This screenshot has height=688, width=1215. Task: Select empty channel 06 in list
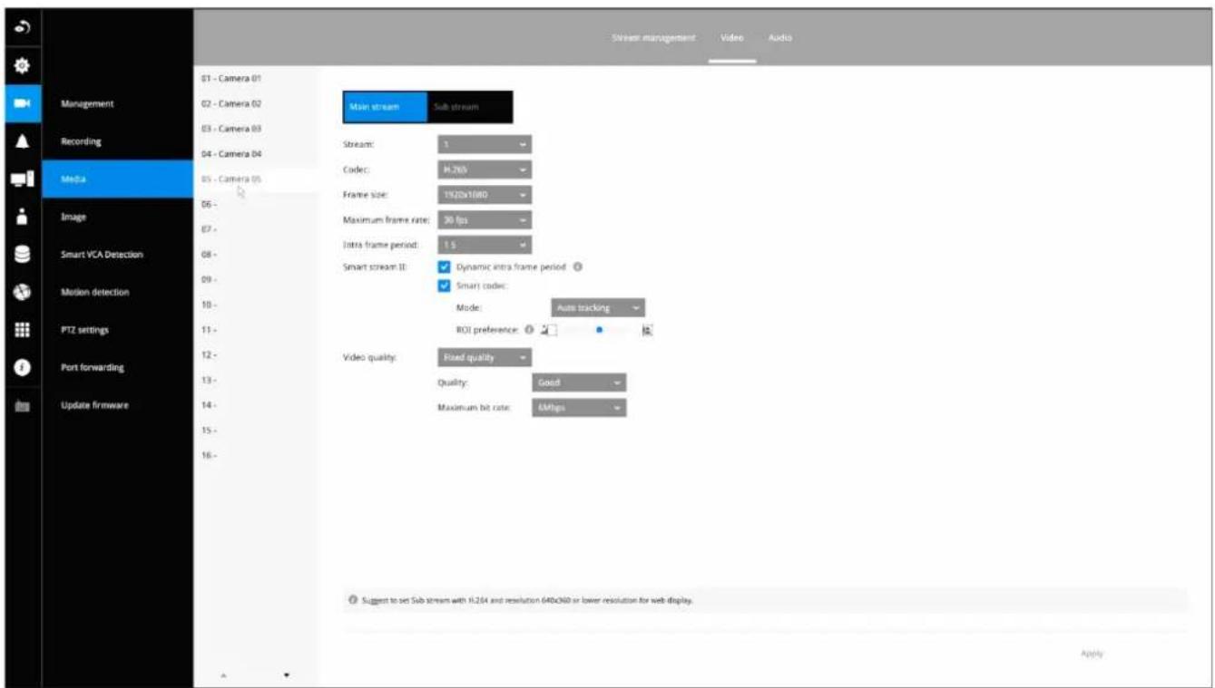click(257, 205)
